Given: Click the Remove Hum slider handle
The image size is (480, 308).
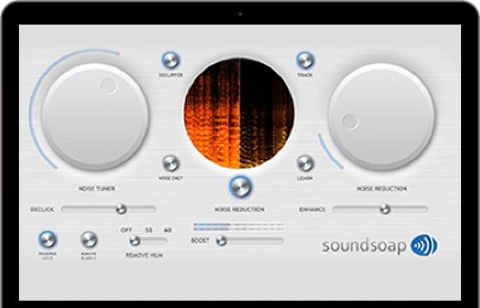Looking at the screenshot, I should tap(135, 241).
